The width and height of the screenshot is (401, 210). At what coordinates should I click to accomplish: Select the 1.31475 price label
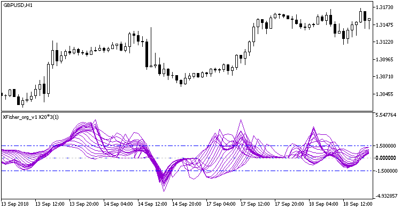point(384,25)
